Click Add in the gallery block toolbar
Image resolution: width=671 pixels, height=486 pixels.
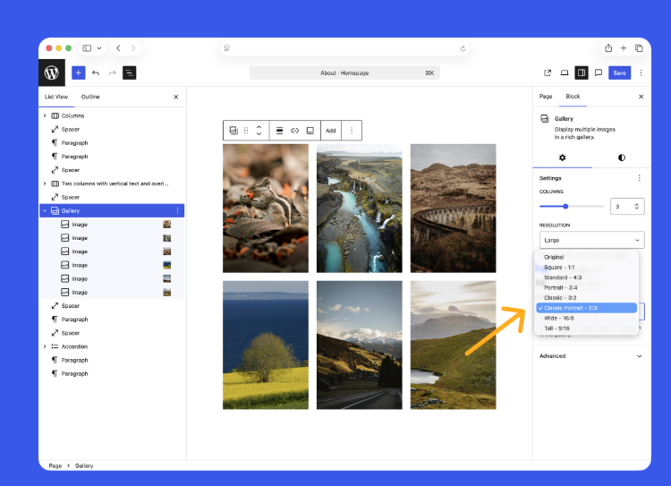(330, 131)
